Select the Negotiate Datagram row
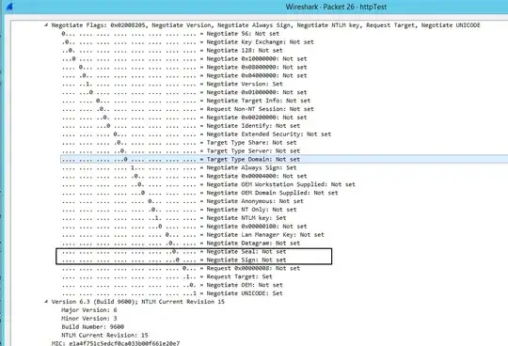The image size is (508, 346). coord(181,244)
